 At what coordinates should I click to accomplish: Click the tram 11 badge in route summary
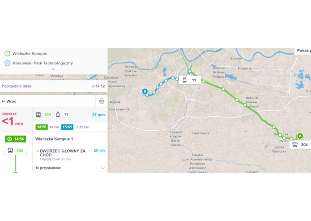[66, 115]
